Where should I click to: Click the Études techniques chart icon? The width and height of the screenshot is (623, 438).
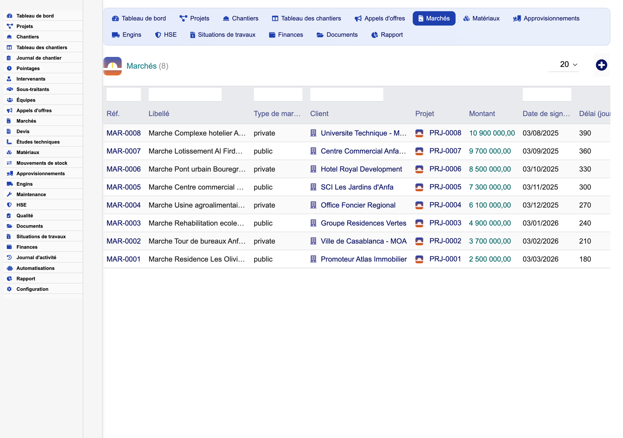tap(9, 142)
